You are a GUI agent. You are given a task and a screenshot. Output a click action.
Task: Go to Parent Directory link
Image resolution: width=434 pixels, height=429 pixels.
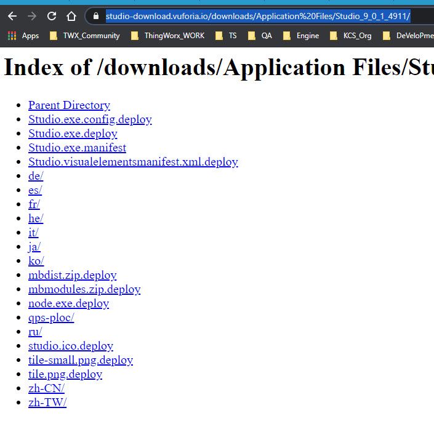(x=69, y=105)
